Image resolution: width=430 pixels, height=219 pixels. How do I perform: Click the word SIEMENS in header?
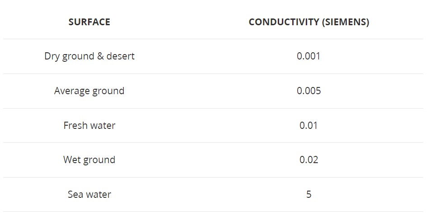345,22
